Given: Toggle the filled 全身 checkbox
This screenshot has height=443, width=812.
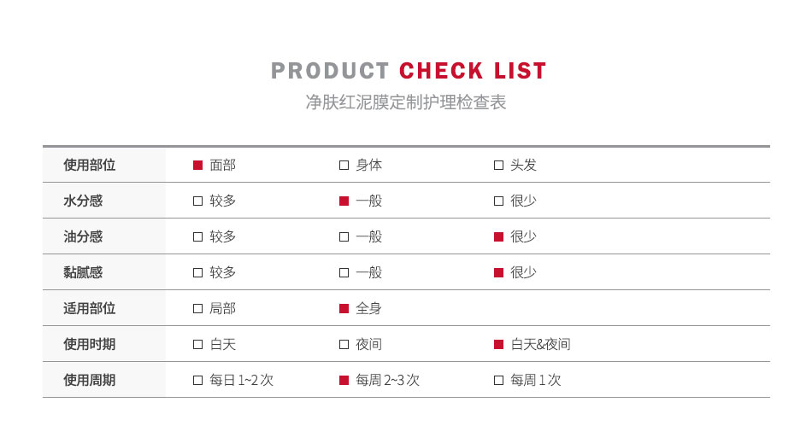Looking at the screenshot, I should coord(344,309).
